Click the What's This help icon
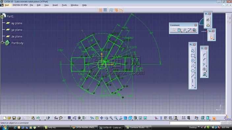Viewport: 232px width, 130px height. (x=48, y=118)
